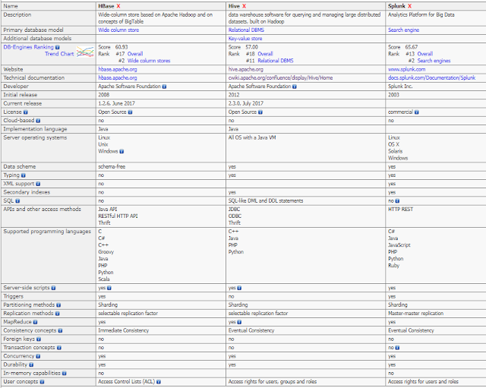Remove Splunk column with red X
This screenshot has height=388, width=486.
point(410,6)
